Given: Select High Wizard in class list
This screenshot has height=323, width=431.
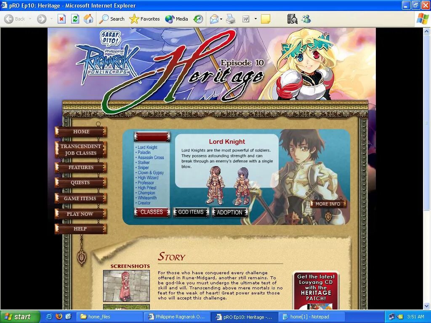Looking at the screenshot, I should pyautogui.click(x=148, y=178).
